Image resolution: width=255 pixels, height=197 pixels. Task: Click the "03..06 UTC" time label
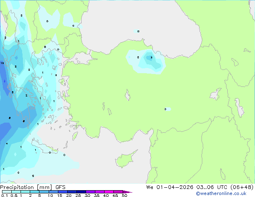point(212,187)
